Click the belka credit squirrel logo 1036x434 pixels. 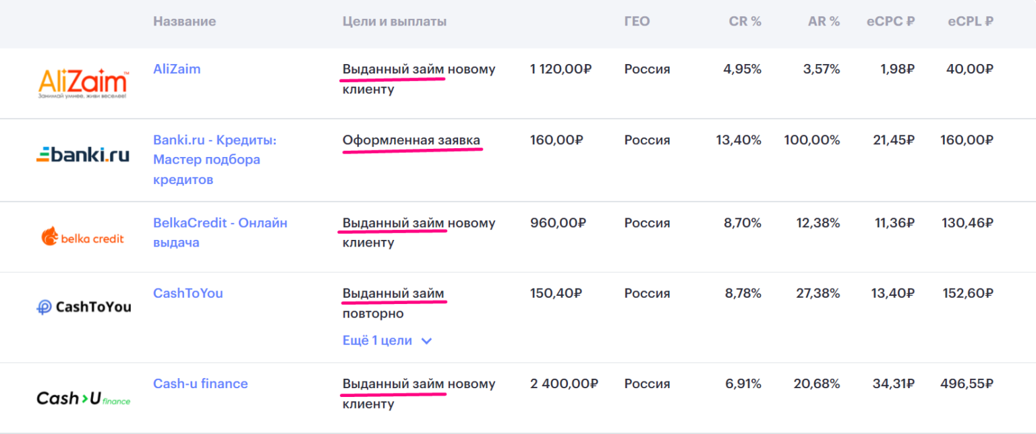pos(83,237)
